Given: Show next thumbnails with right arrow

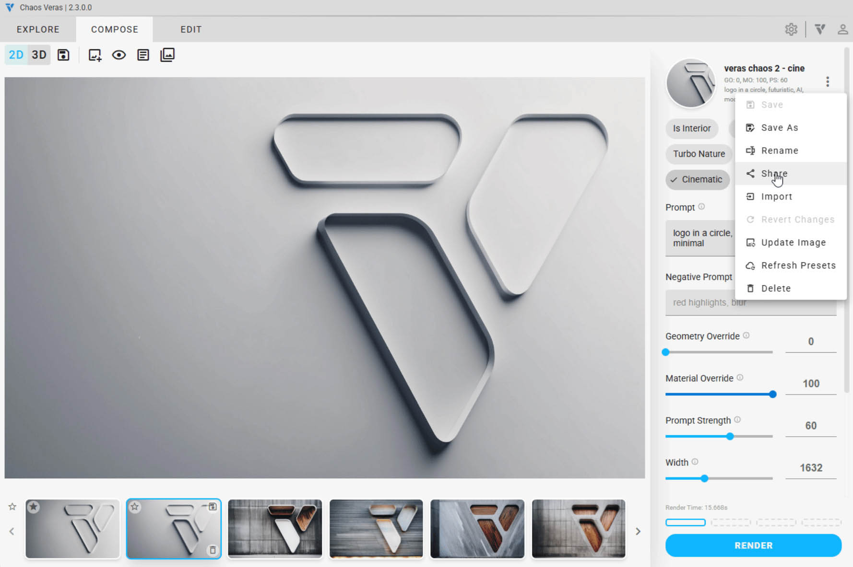Looking at the screenshot, I should 638,531.
